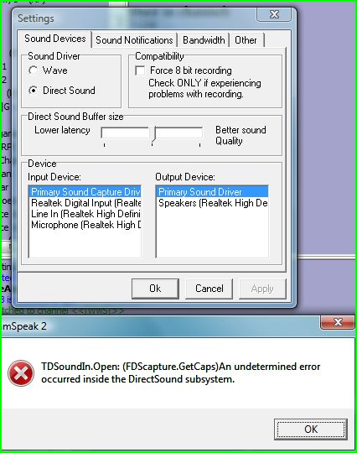357x453 pixels.
Task: Select Primary Sound Capture Driver input device
Action: point(85,192)
